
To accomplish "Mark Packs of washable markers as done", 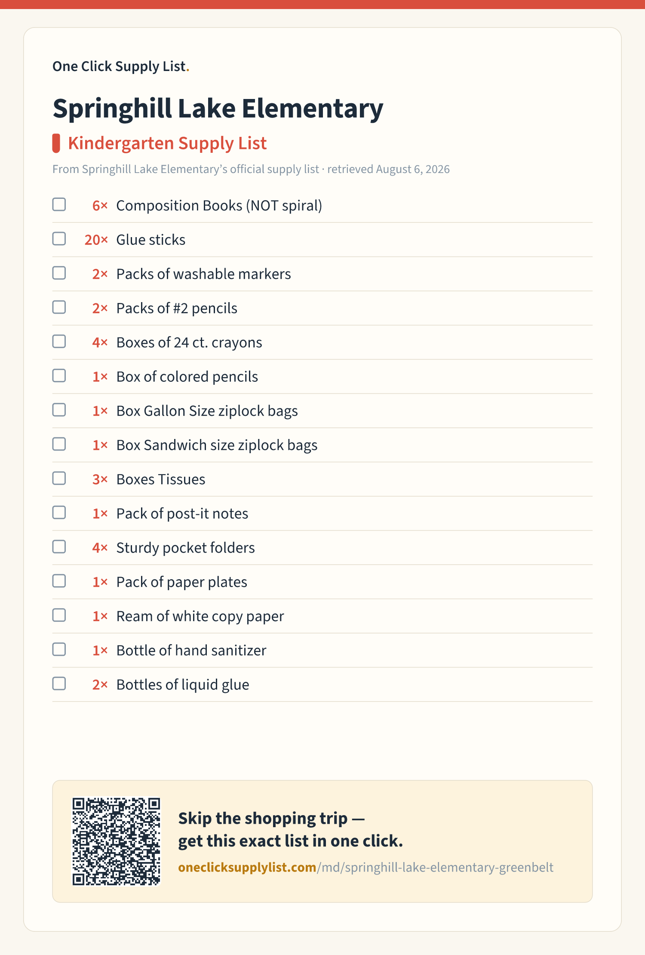I will click(59, 273).
